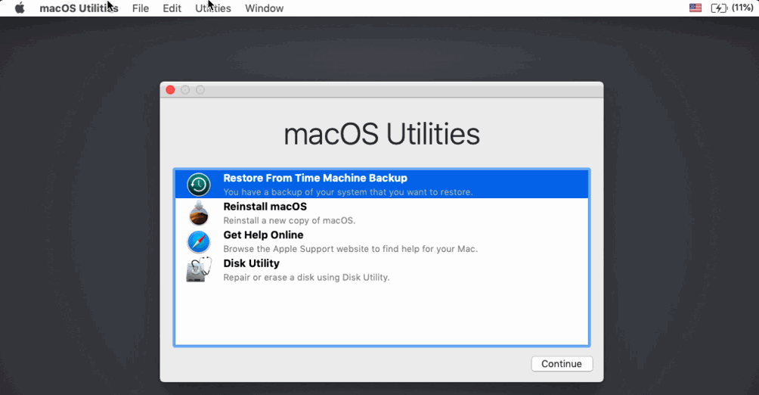The image size is (759, 395).
Task: Close the macOS Utilities window
Action: pos(170,89)
